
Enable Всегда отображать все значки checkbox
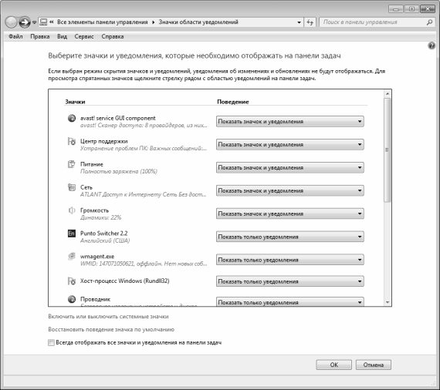51,343
